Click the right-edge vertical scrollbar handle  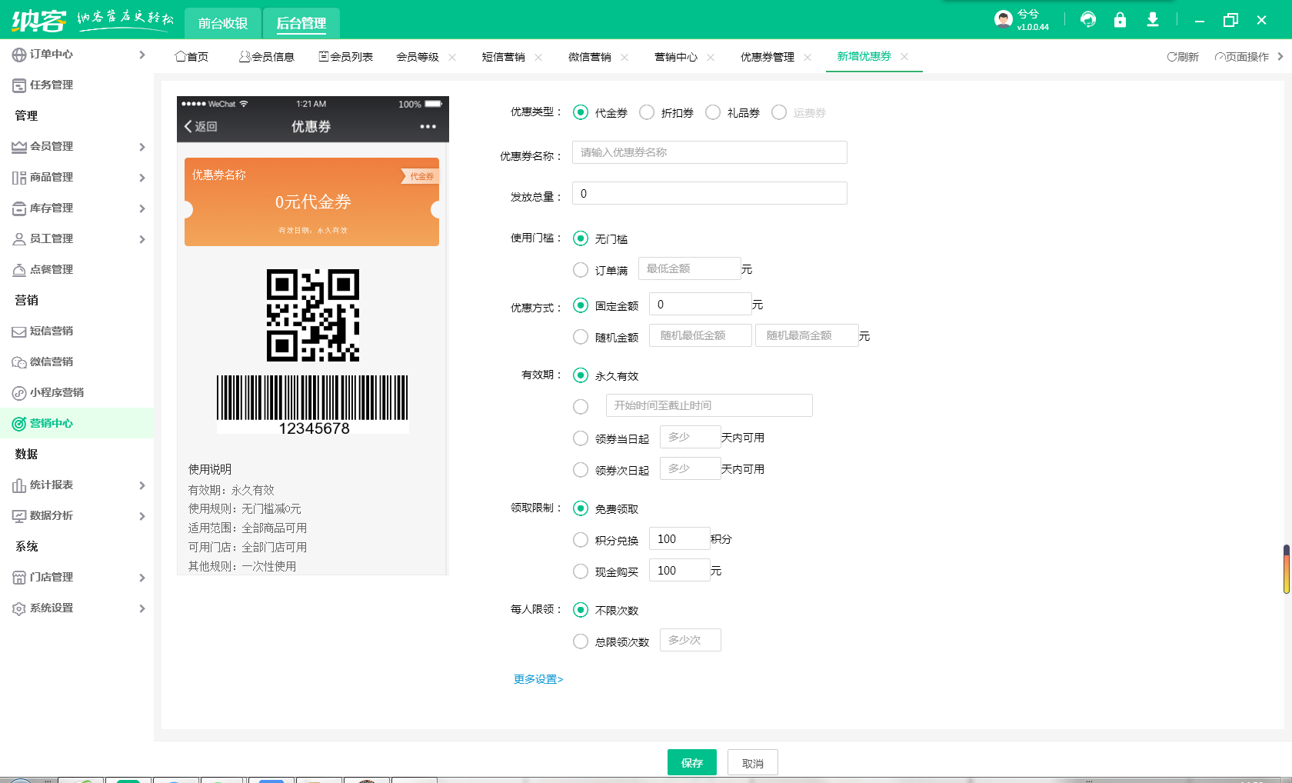pyautogui.click(x=1286, y=569)
